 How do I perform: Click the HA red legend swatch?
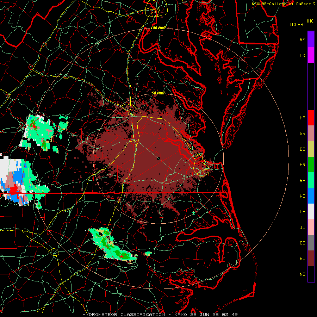pyautogui.click(x=311, y=118)
